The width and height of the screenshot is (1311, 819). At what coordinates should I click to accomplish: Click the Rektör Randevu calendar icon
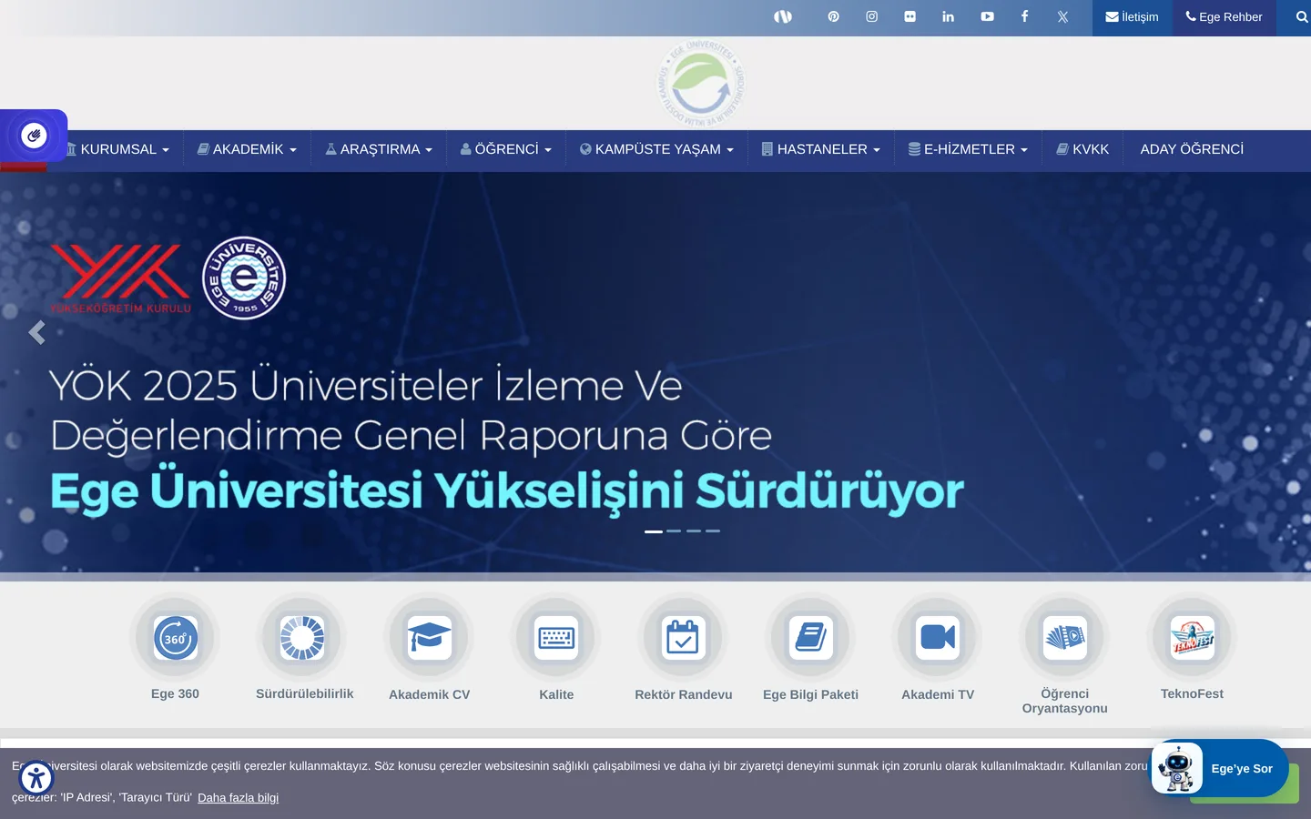(683, 638)
